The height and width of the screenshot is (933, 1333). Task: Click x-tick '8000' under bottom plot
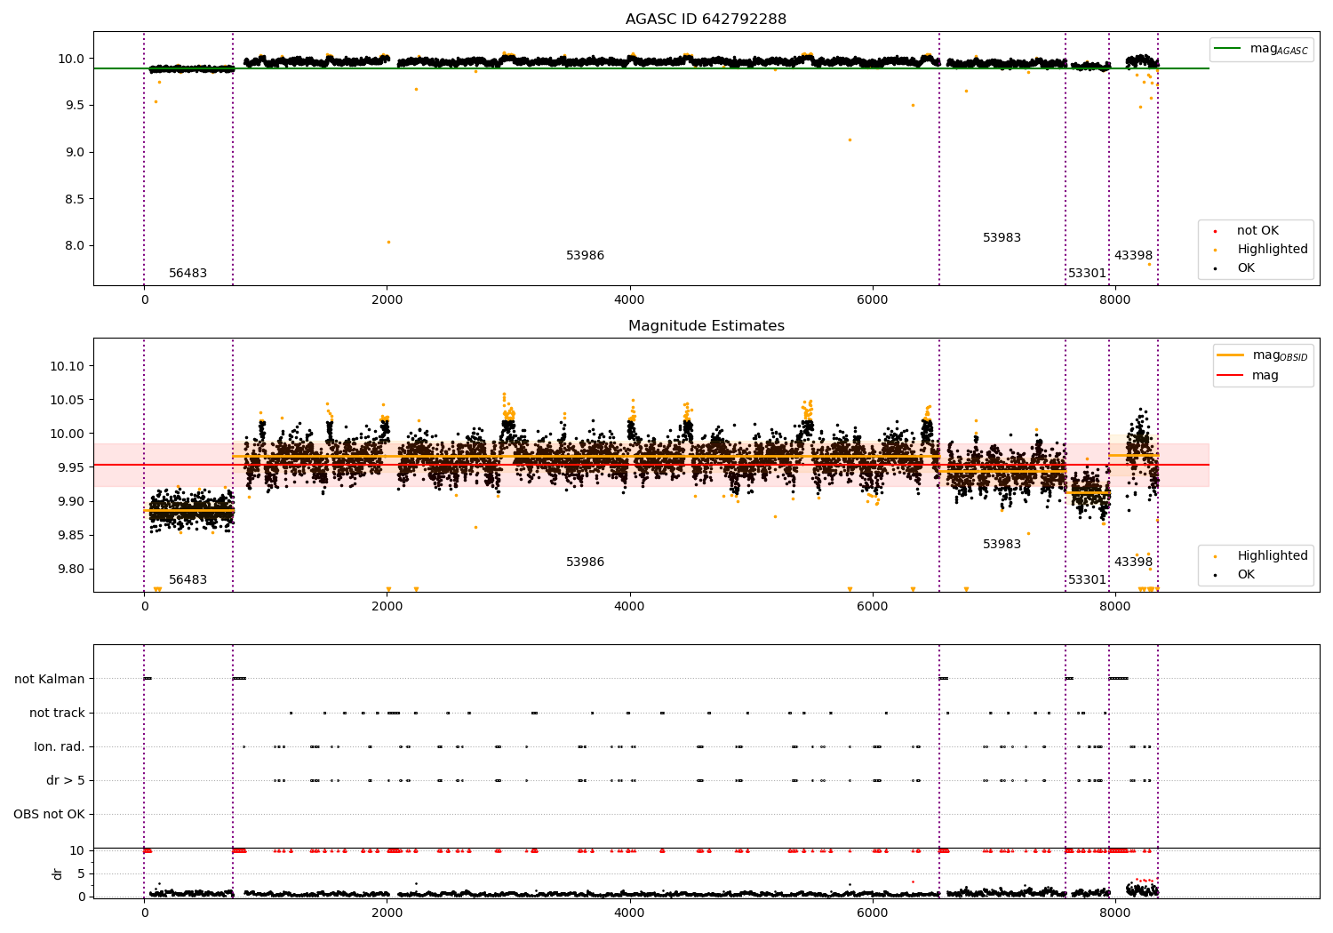pyautogui.click(x=1115, y=913)
